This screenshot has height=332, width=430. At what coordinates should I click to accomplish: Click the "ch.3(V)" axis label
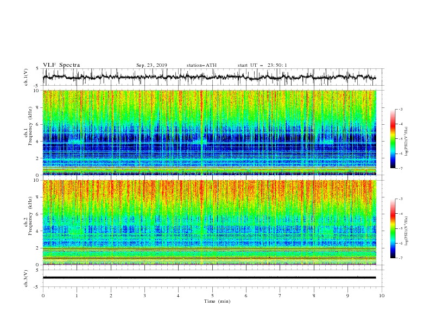tap(26, 278)
